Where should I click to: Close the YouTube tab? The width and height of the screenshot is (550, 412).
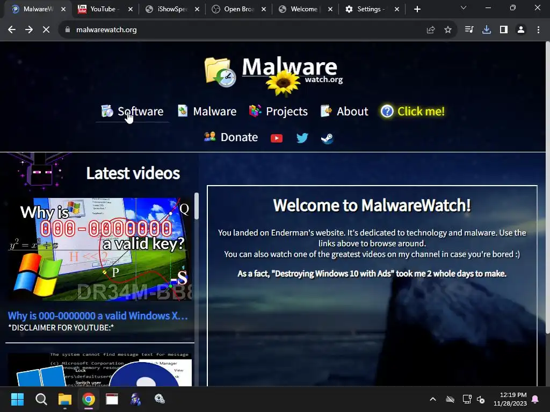tap(131, 9)
